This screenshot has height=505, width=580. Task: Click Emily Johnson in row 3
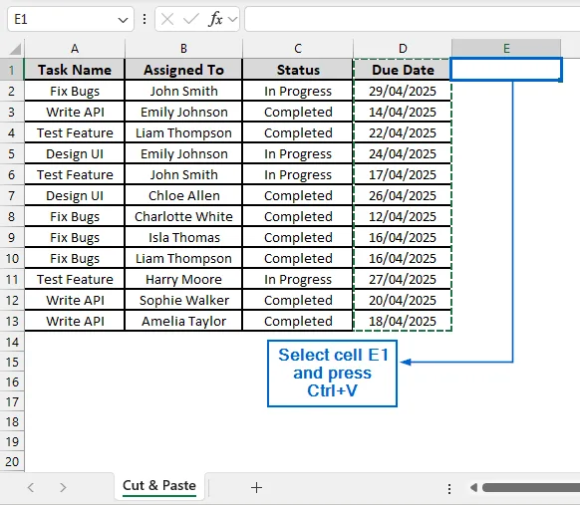point(183,112)
